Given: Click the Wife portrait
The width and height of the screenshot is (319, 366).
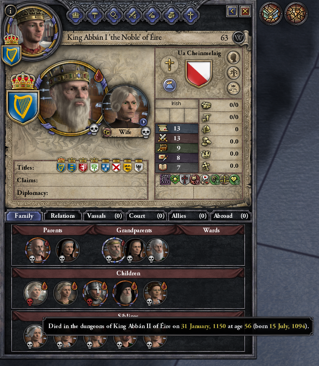Looking at the screenshot, I should (126, 108).
